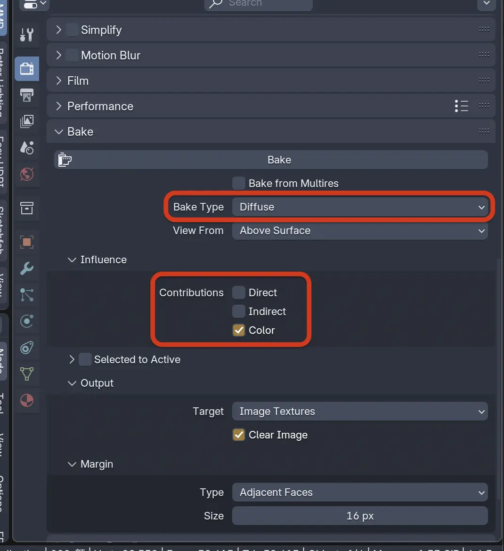Open the Scene properties tab
Viewport: 504px width, 551px height.
pos(27,147)
